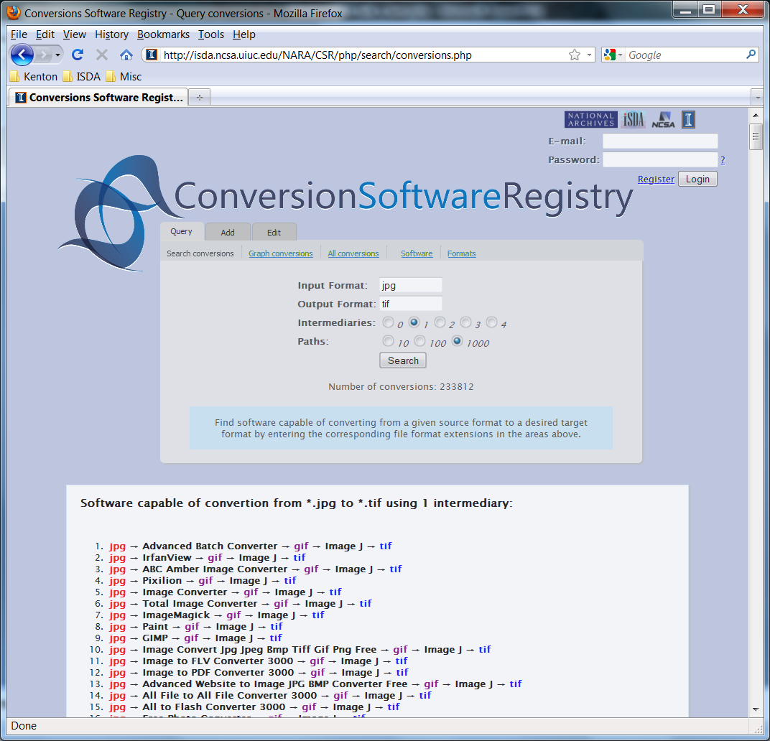Open the back/forward history dropdown arrow
Screen dimensions: 770x741
[x=58, y=55]
